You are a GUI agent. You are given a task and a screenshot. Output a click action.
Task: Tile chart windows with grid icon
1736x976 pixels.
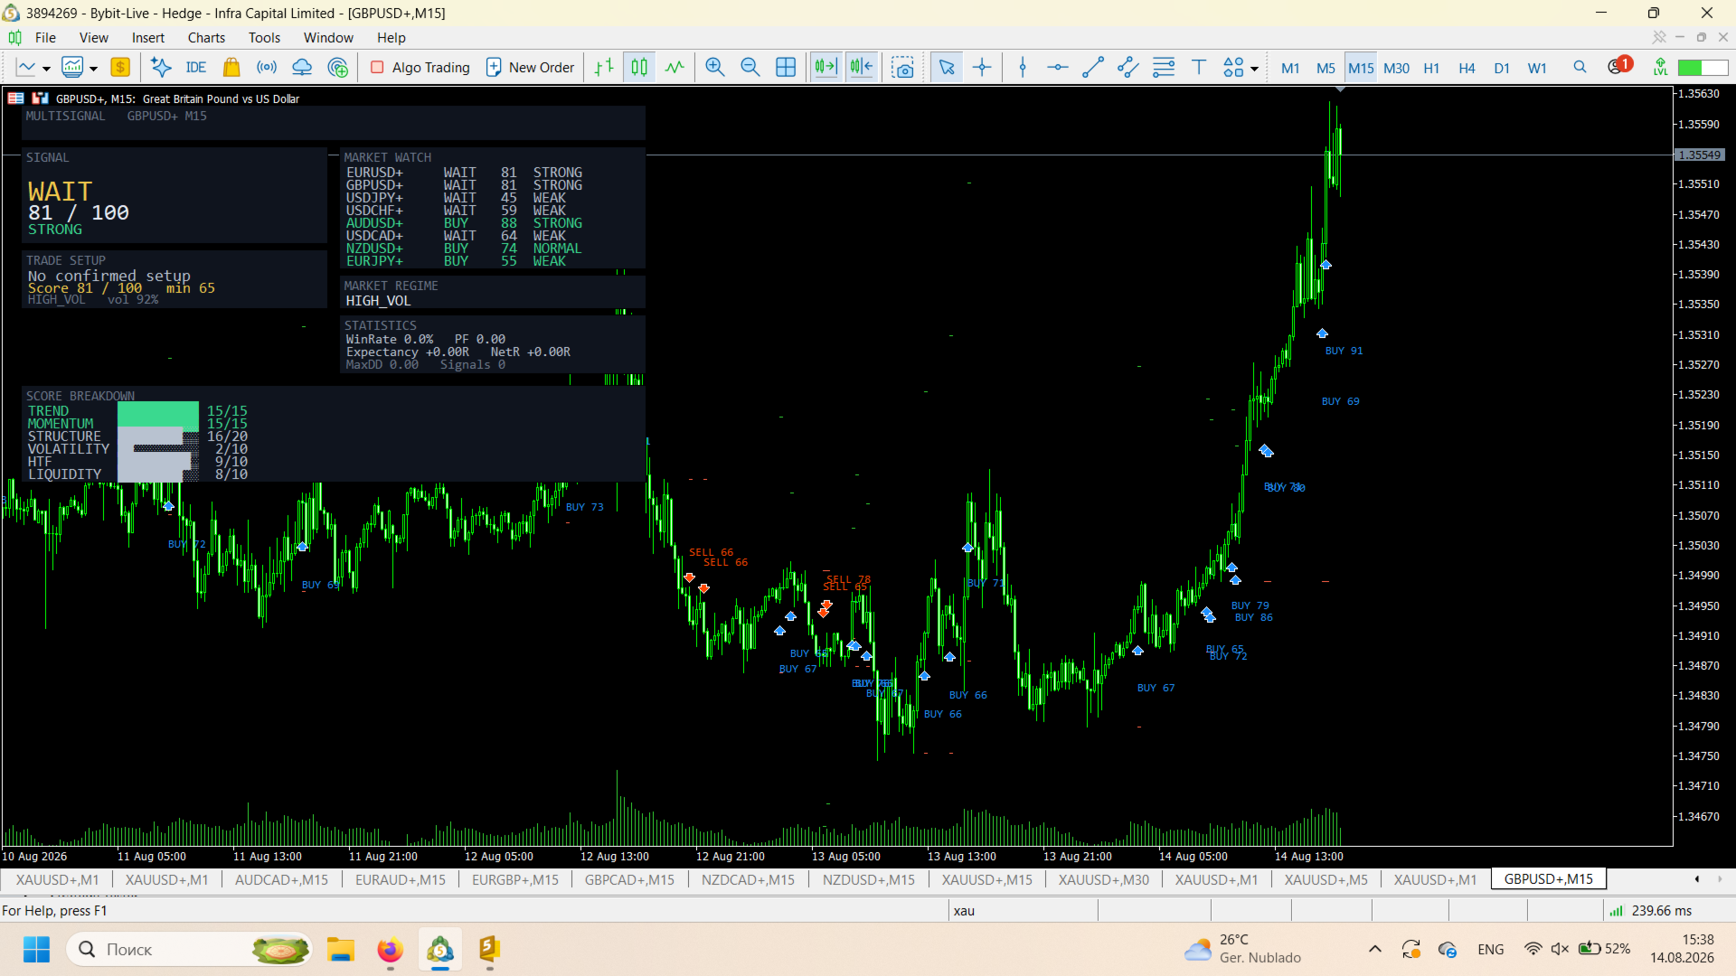pos(786,67)
